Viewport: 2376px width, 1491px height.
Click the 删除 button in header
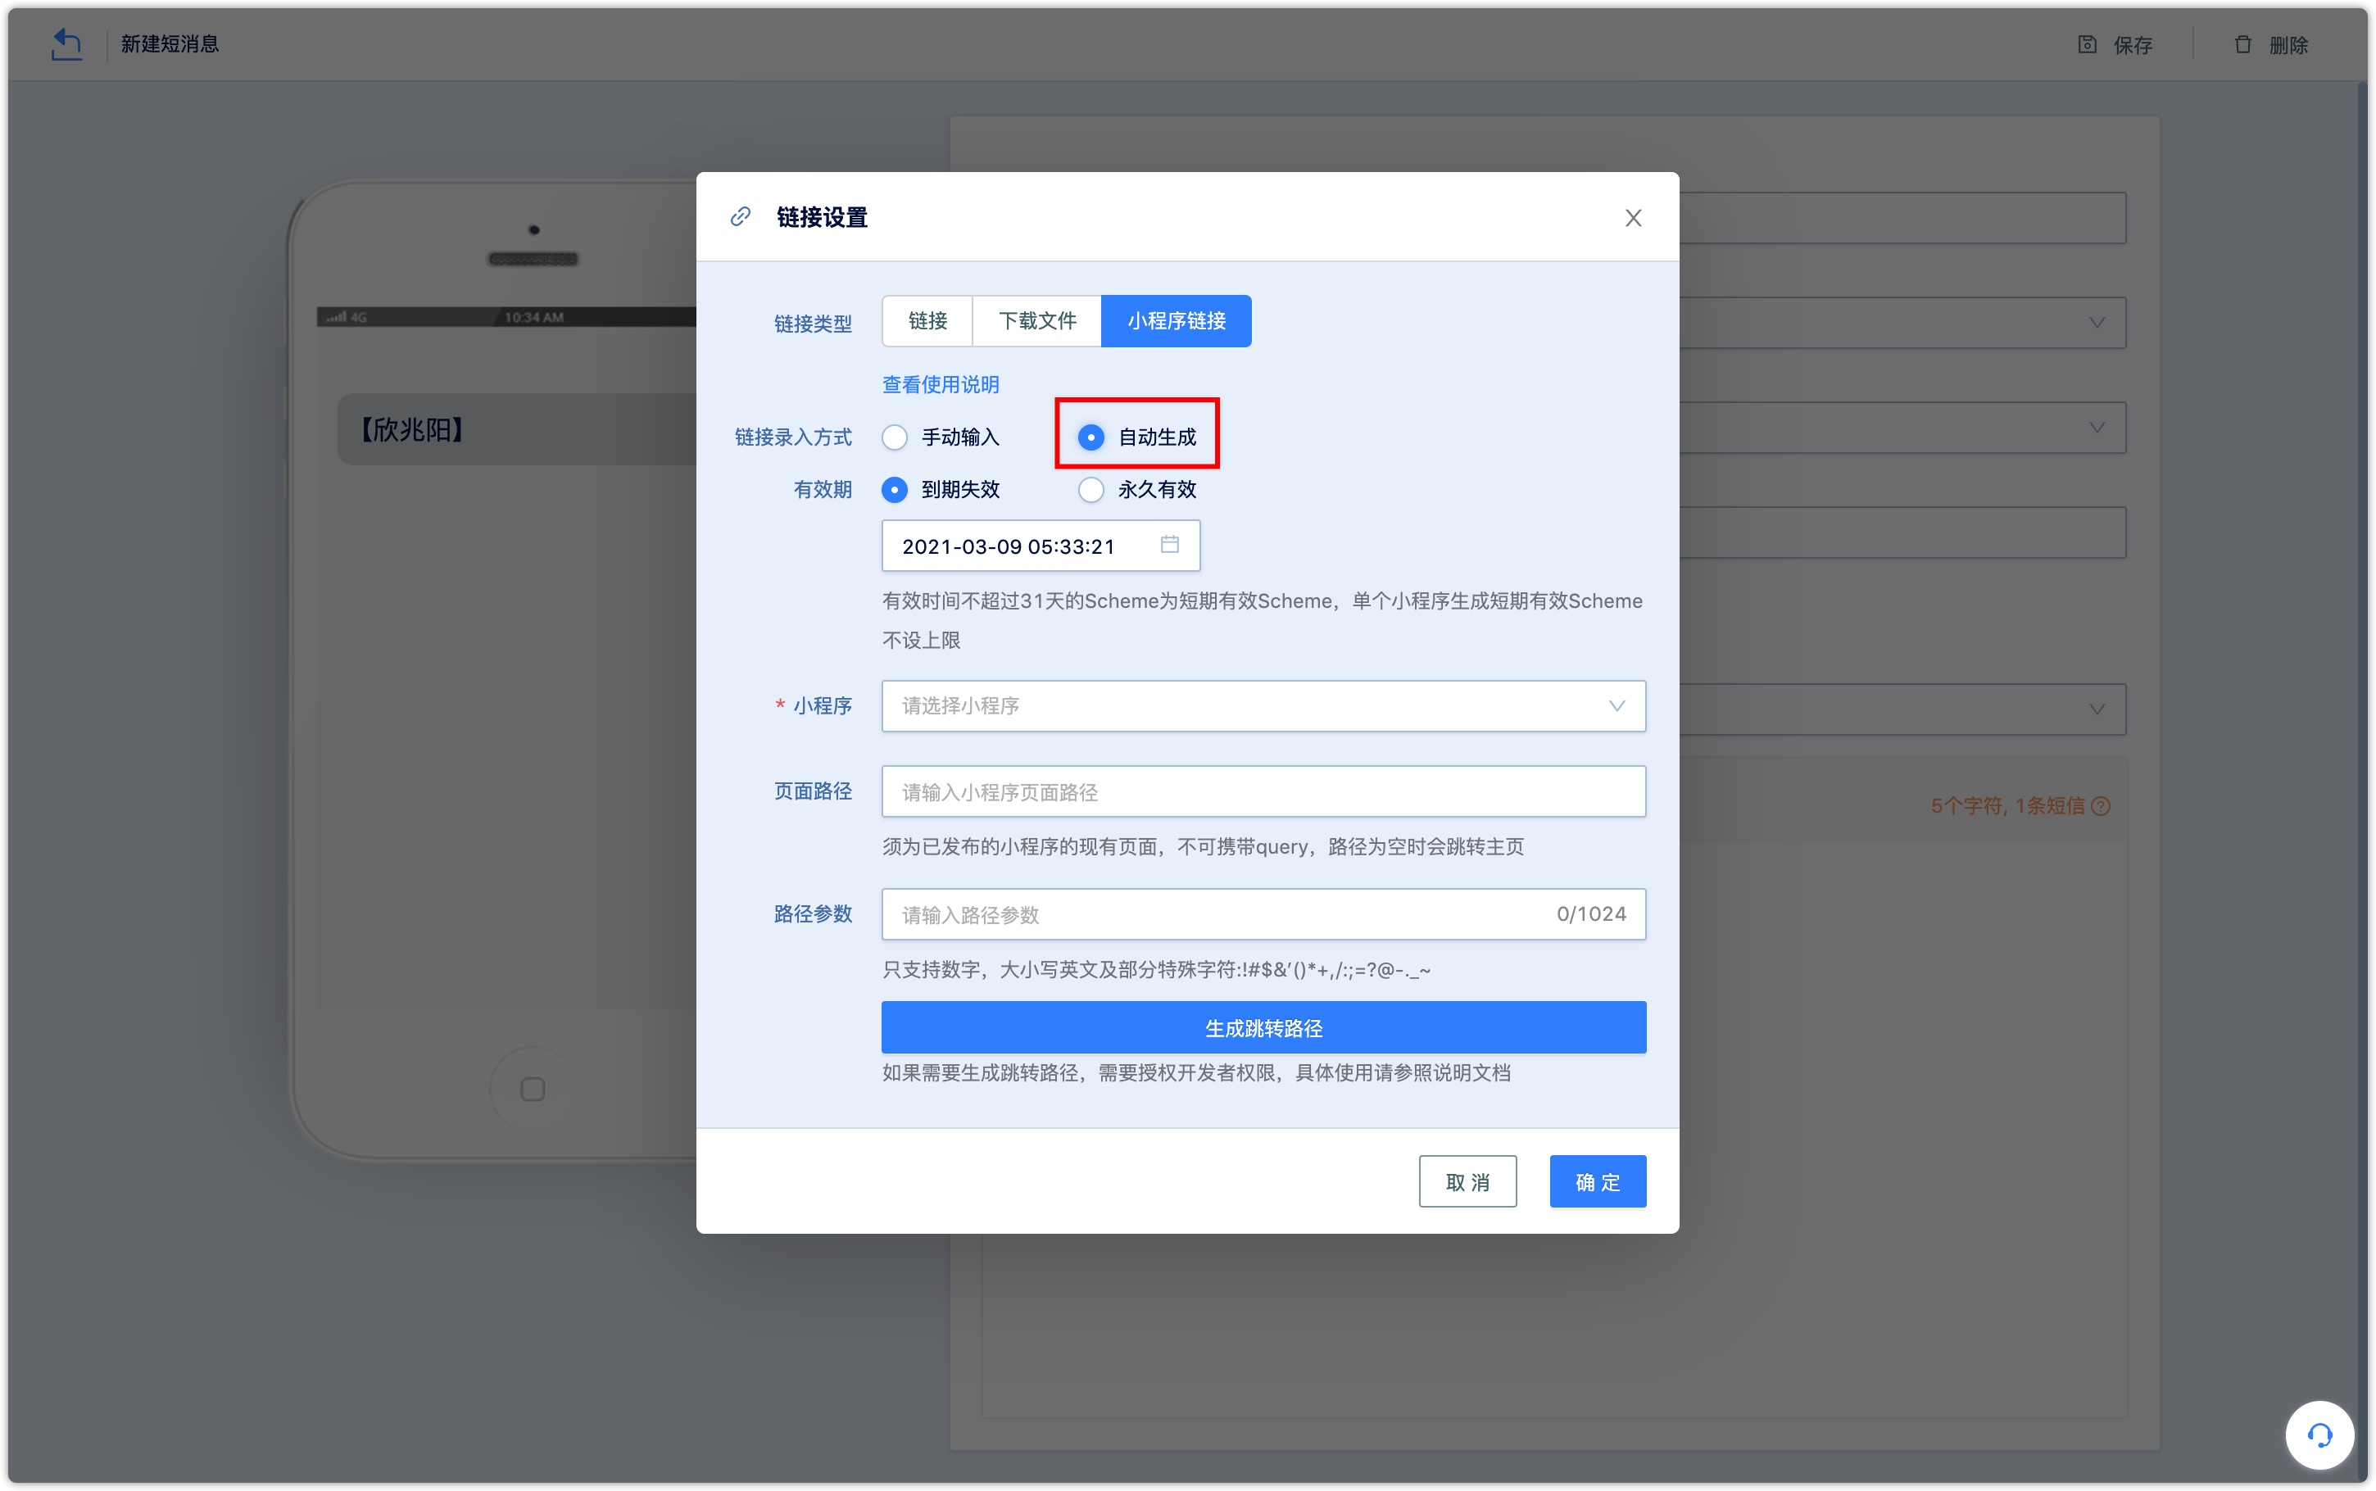tap(2270, 44)
